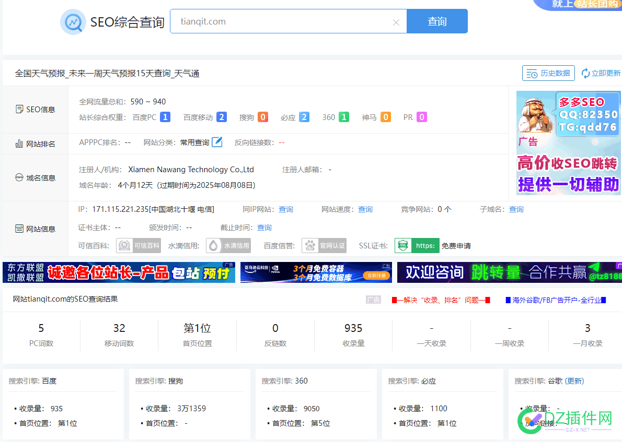Open the 可信百科 badge
The height and width of the screenshot is (442, 622).
138,245
